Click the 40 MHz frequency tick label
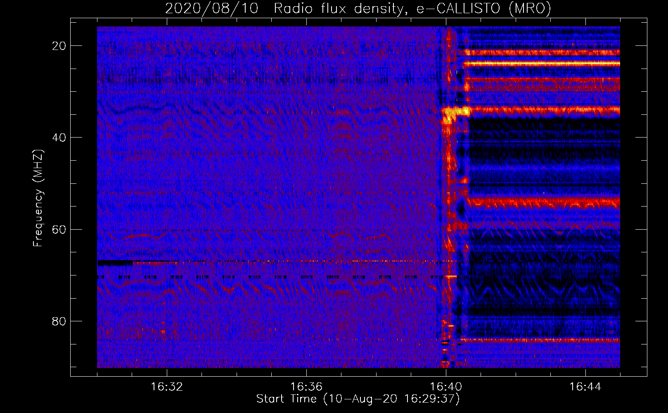This screenshot has height=413, width=668. (x=59, y=138)
